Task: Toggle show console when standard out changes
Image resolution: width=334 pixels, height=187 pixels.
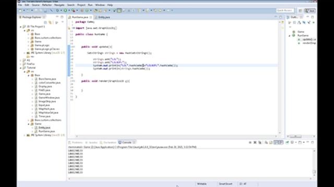Action: coord(276,142)
